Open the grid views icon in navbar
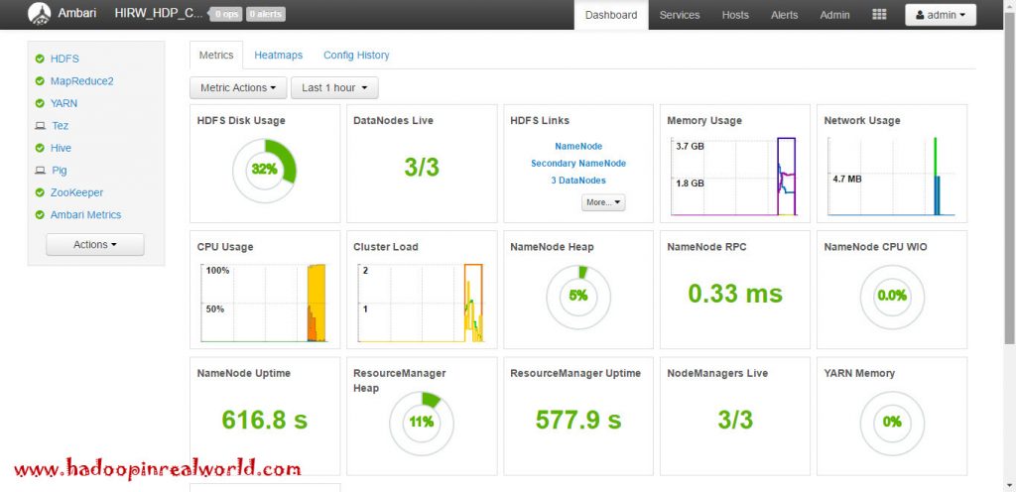This screenshot has width=1016, height=492. (879, 15)
